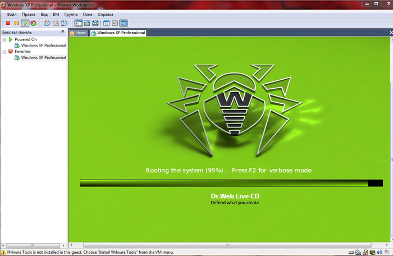
Task: Open the Окна menu
Action: click(88, 15)
